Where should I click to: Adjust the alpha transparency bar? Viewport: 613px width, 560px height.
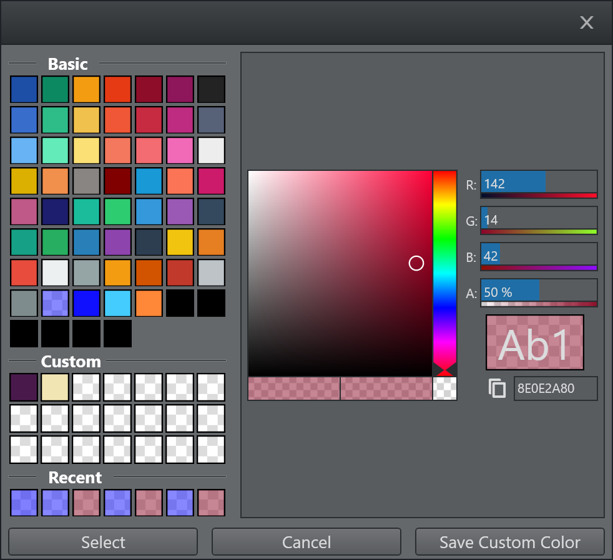coord(539,305)
